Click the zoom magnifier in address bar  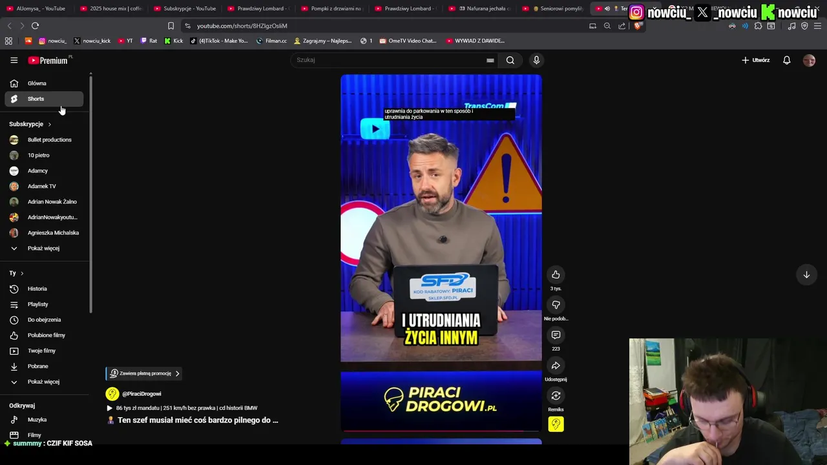coord(607,26)
